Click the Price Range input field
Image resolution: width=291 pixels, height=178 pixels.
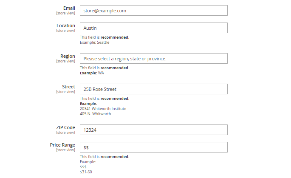153,147
